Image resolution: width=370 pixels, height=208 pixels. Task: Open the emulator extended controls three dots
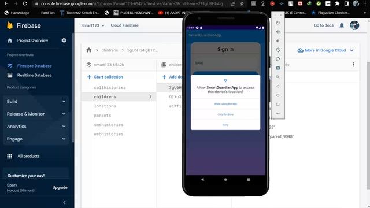277,113
